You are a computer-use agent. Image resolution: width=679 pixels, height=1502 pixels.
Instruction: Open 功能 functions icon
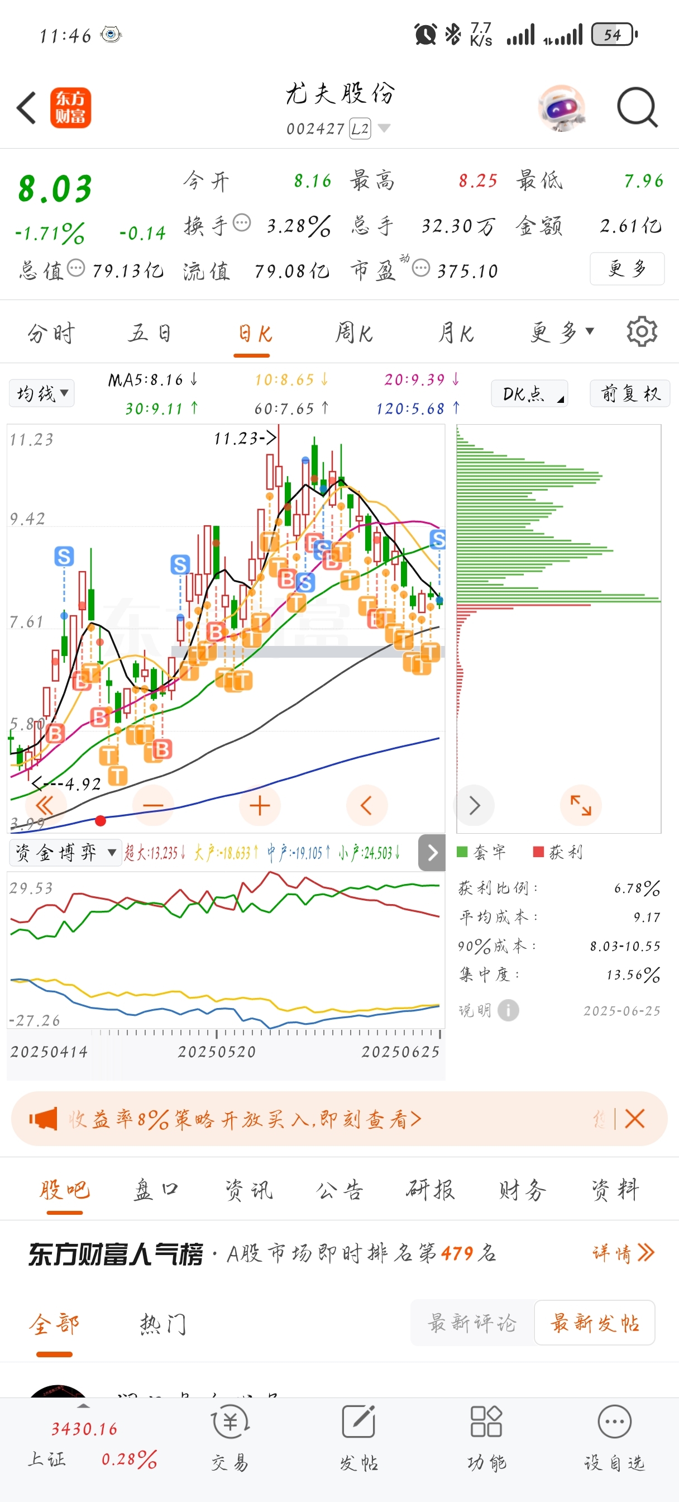tap(486, 1437)
